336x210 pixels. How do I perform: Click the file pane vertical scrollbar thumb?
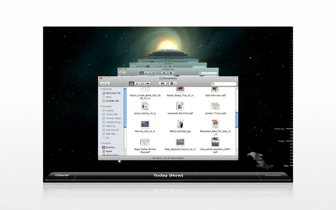[x=237, y=120]
